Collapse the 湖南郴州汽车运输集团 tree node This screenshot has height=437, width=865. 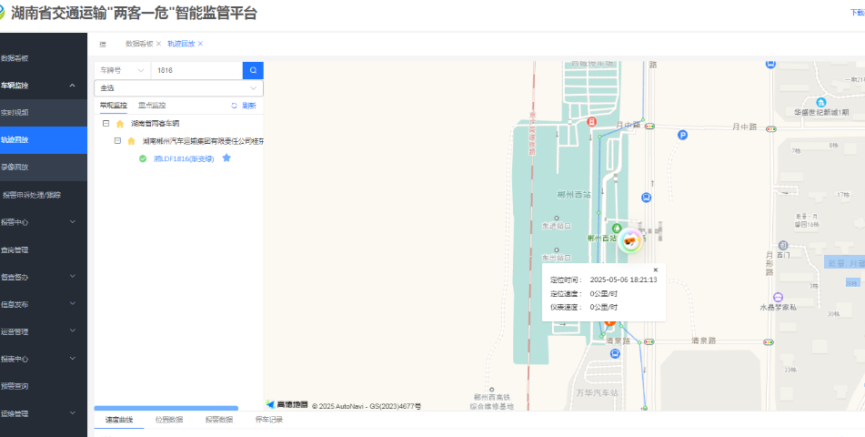click(118, 141)
